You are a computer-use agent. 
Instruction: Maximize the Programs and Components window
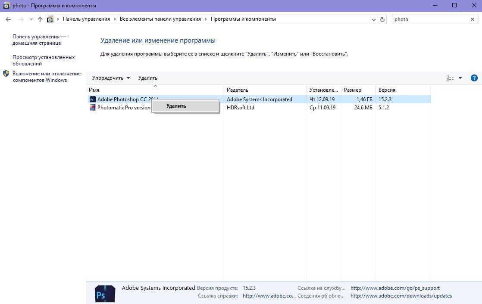click(x=454, y=6)
